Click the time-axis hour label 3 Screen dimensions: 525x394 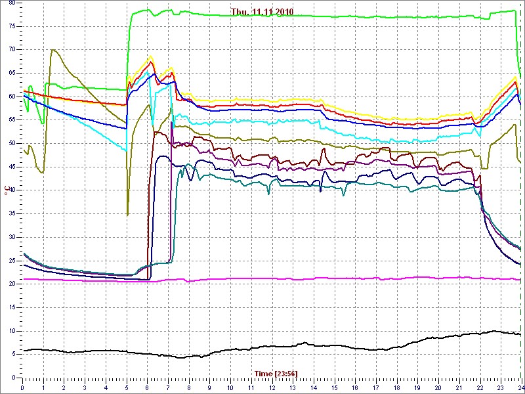85,388
